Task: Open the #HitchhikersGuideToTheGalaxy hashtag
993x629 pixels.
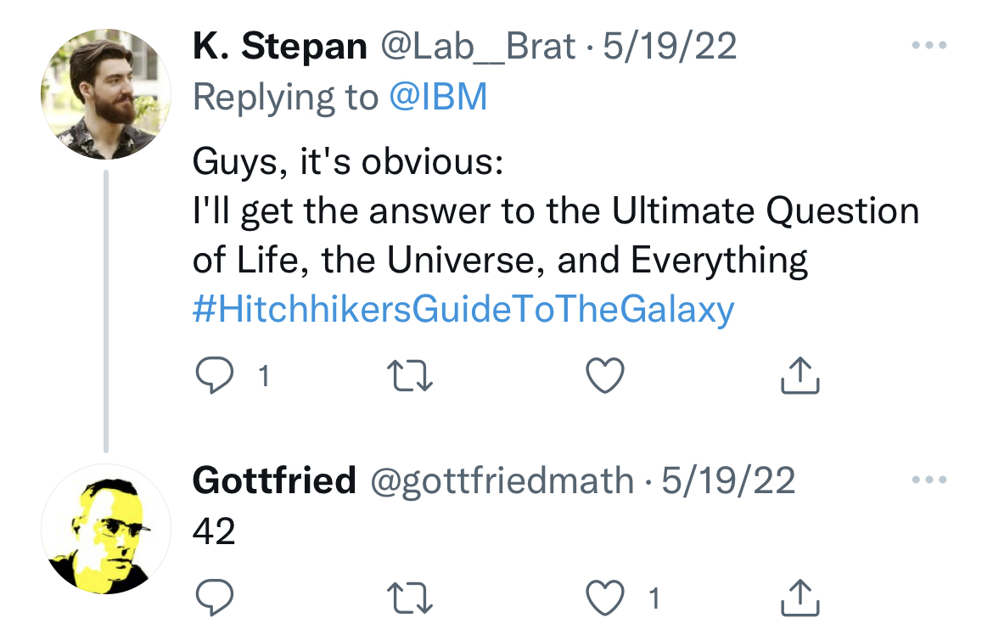Action: click(463, 311)
